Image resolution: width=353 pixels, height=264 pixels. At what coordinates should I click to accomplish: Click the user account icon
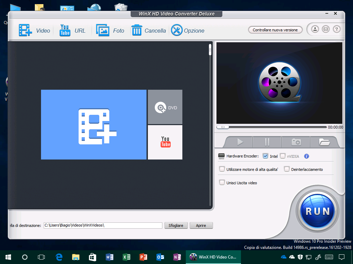click(x=315, y=29)
